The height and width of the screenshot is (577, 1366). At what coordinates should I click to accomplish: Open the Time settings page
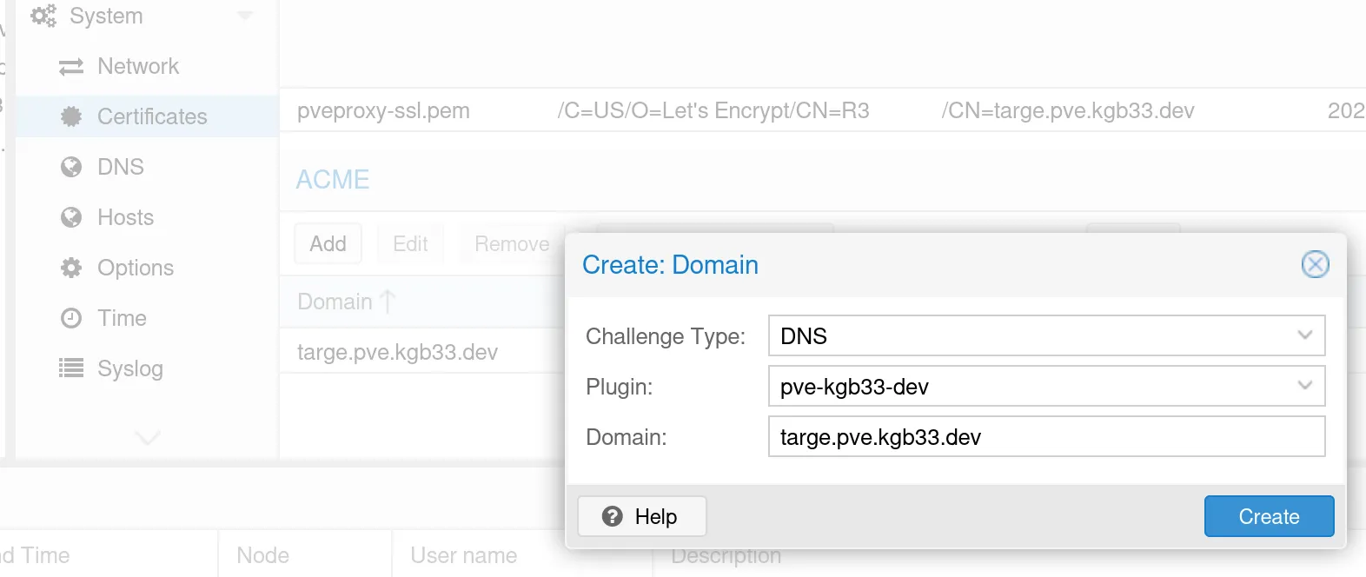(x=146, y=318)
